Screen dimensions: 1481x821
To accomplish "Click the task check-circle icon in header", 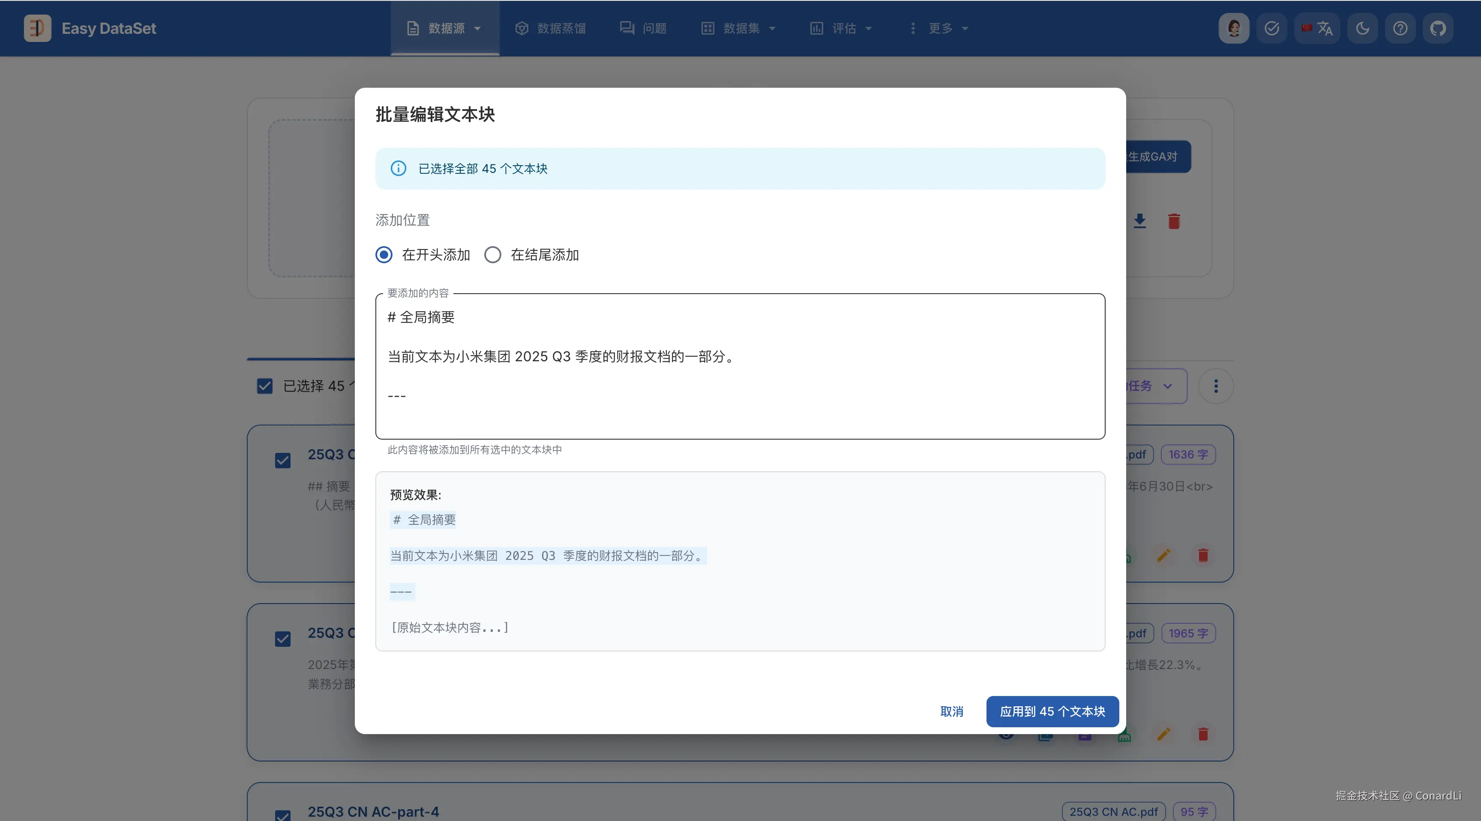I will click(1272, 28).
